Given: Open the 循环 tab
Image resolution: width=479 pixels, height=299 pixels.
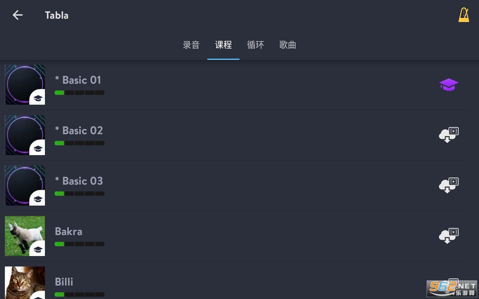Looking at the screenshot, I should pyautogui.click(x=256, y=45).
